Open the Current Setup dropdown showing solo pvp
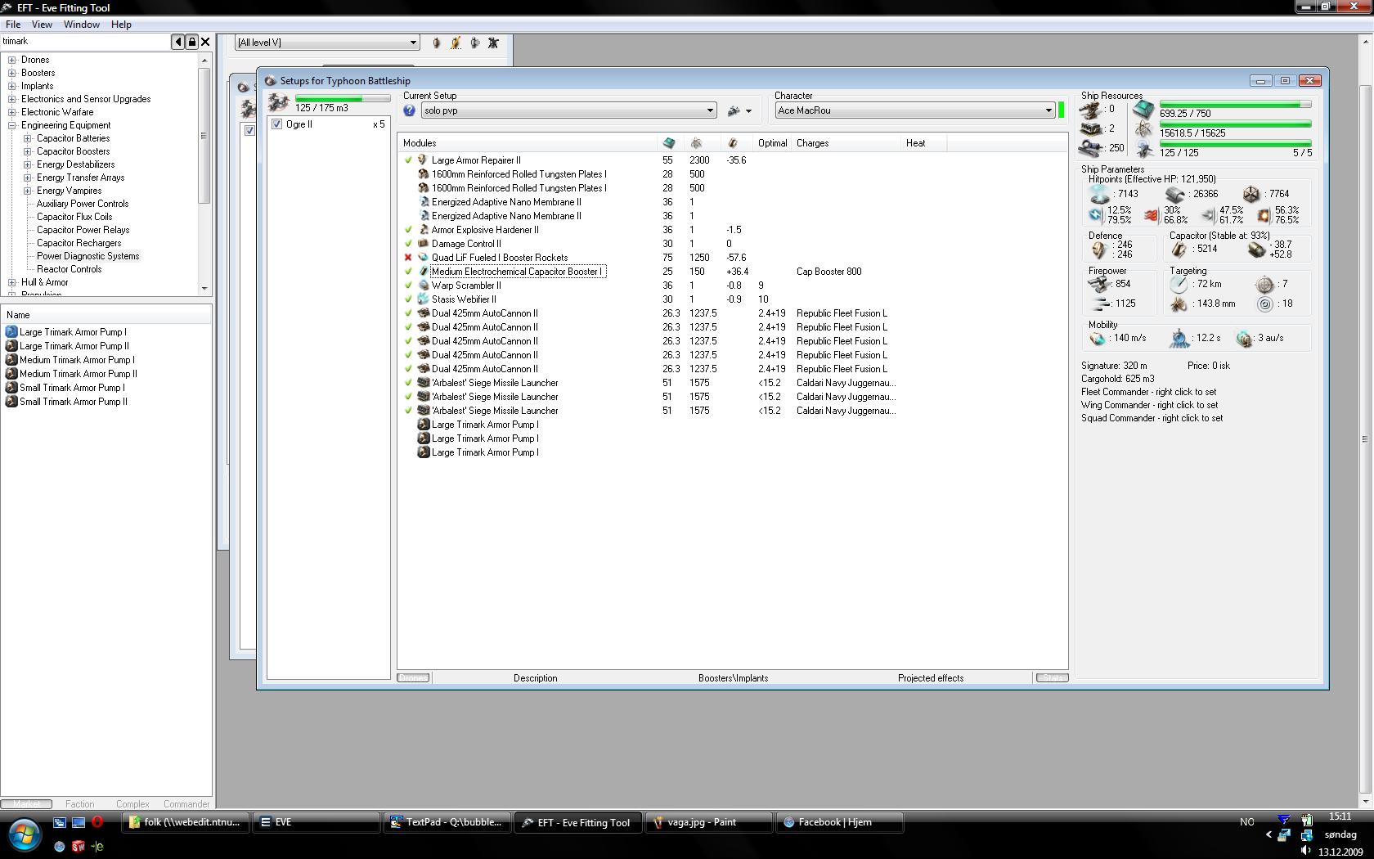 point(568,110)
